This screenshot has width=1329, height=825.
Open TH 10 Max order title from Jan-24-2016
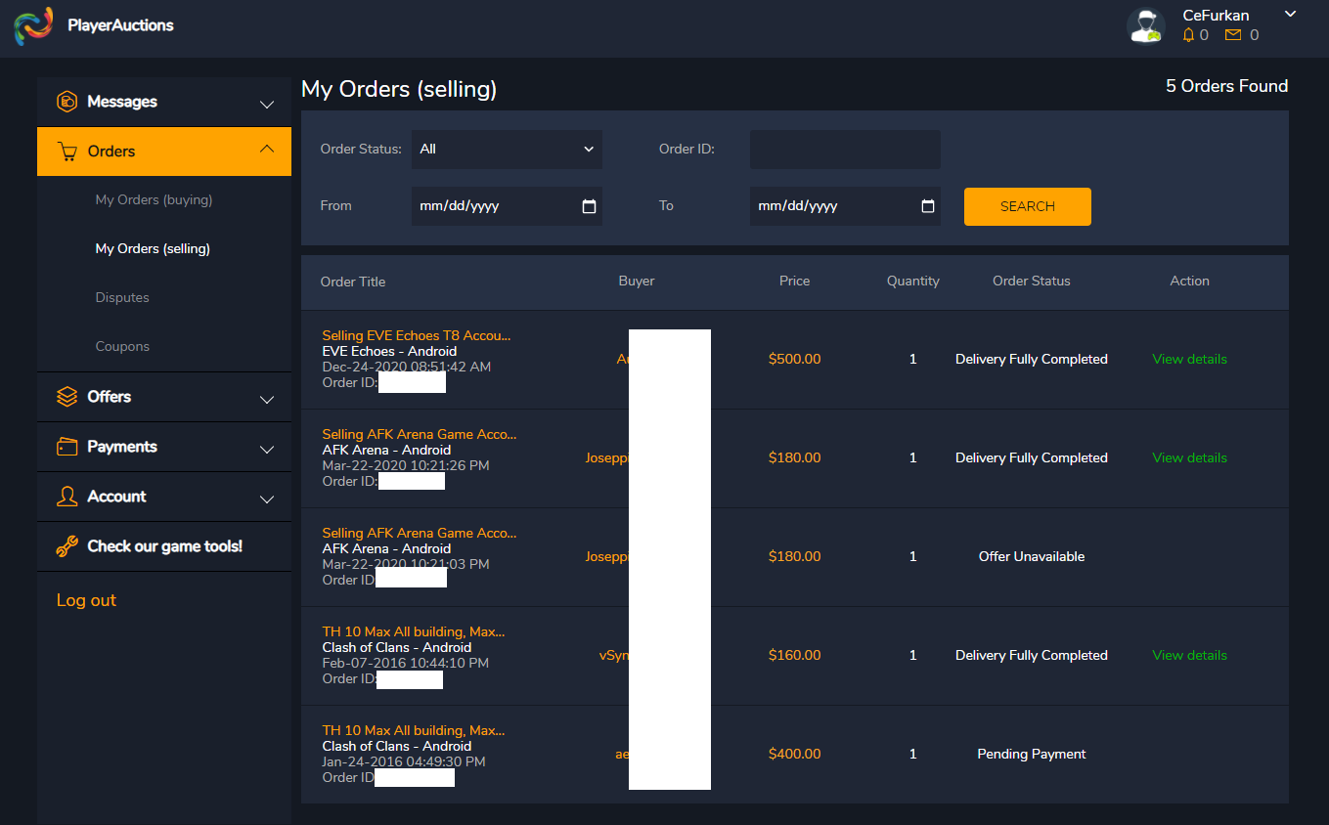point(414,730)
